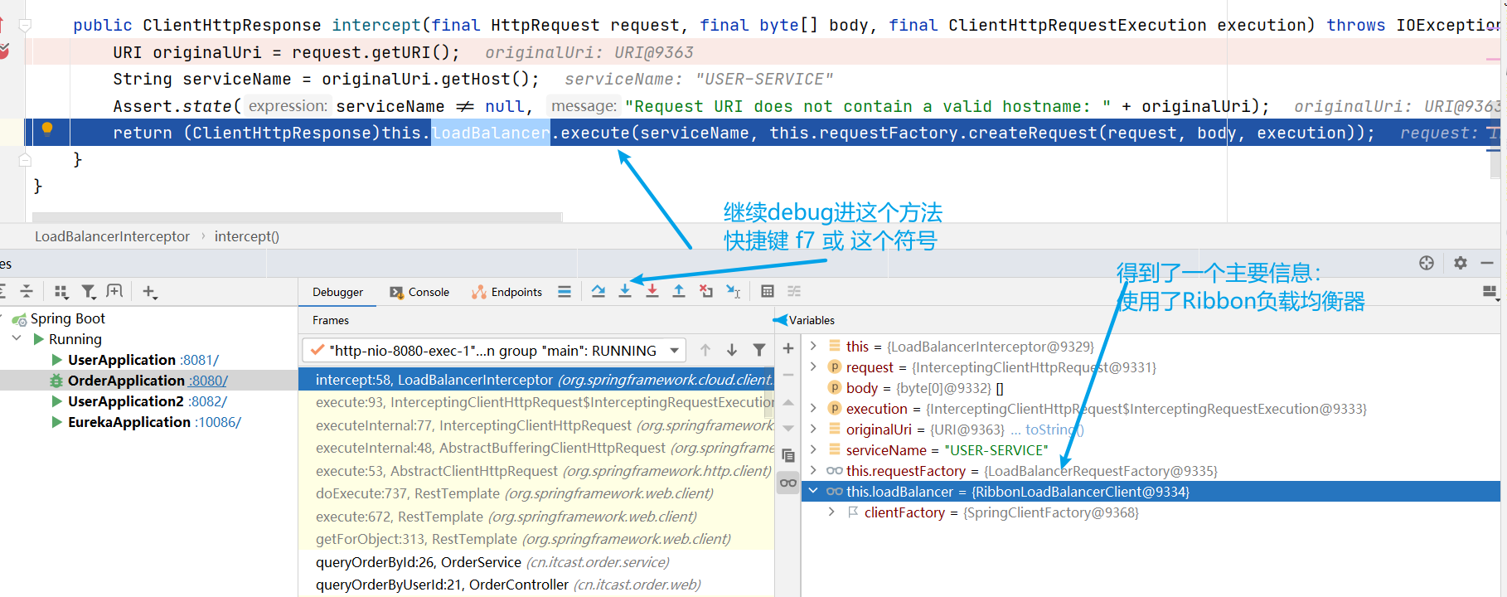This screenshot has width=1507, height=597.
Task: Switch to the Console tab
Action: click(x=419, y=292)
